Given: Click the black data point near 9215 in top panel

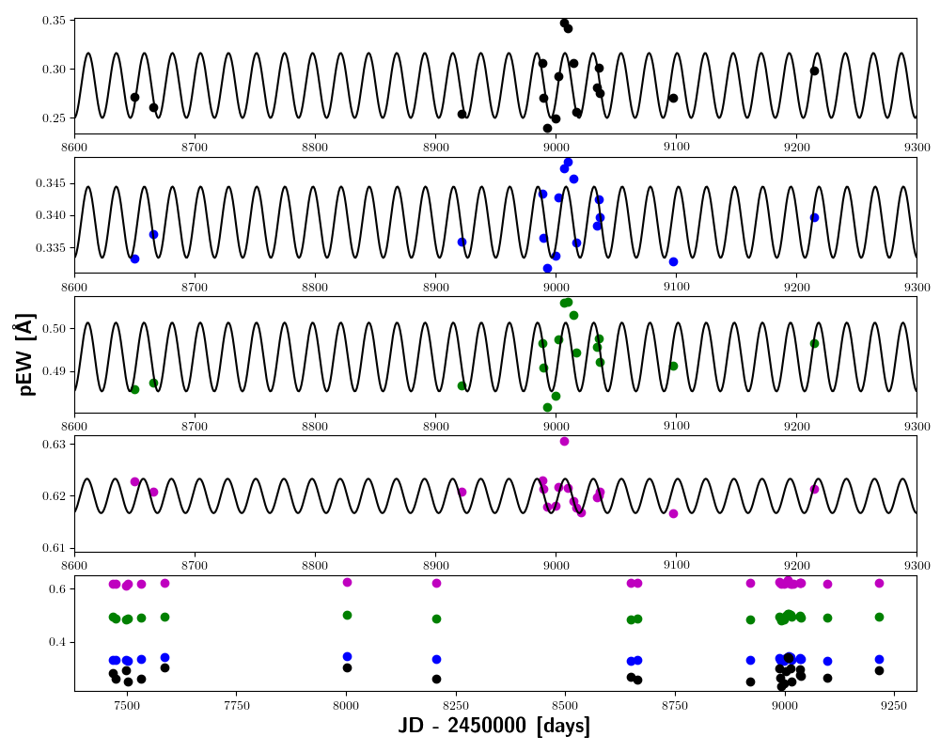Looking at the screenshot, I should pos(814,70).
